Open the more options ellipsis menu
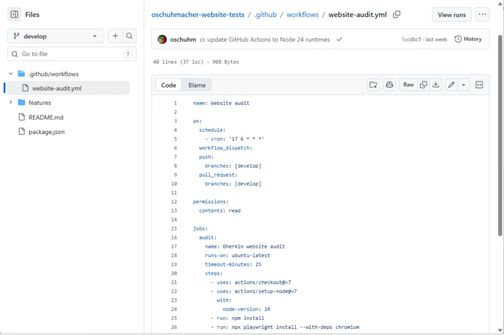The image size is (504, 335). pos(482,14)
